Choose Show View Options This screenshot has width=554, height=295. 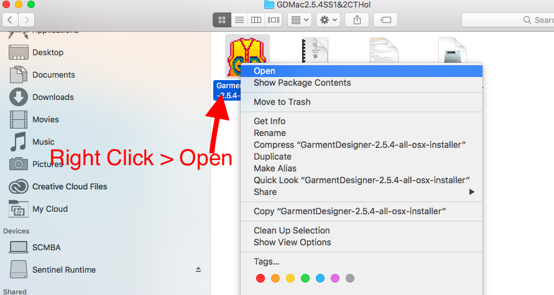pyautogui.click(x=361, y=242)
